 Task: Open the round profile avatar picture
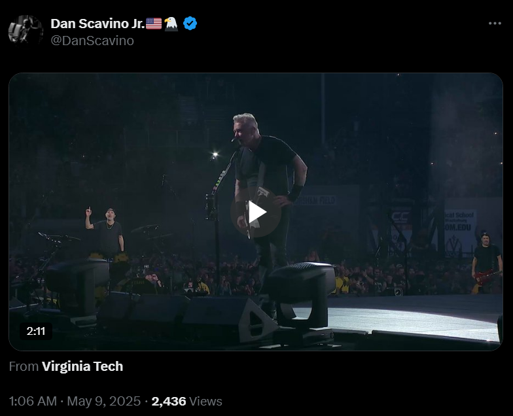(x=26, y=30)
